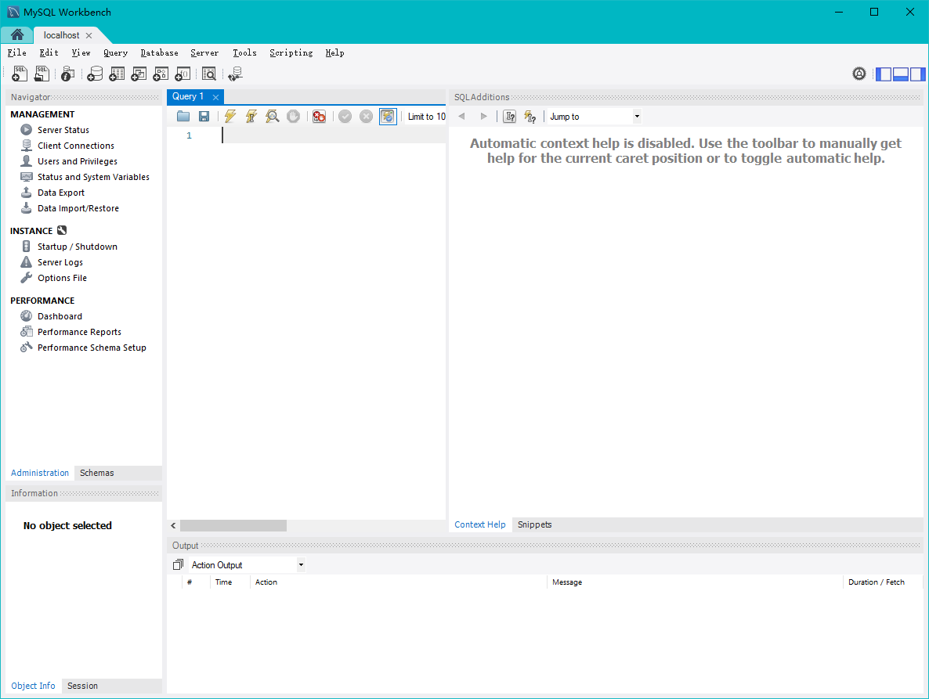Open the Scripting menu
929x699 pixels.
(x=291, y=52)
